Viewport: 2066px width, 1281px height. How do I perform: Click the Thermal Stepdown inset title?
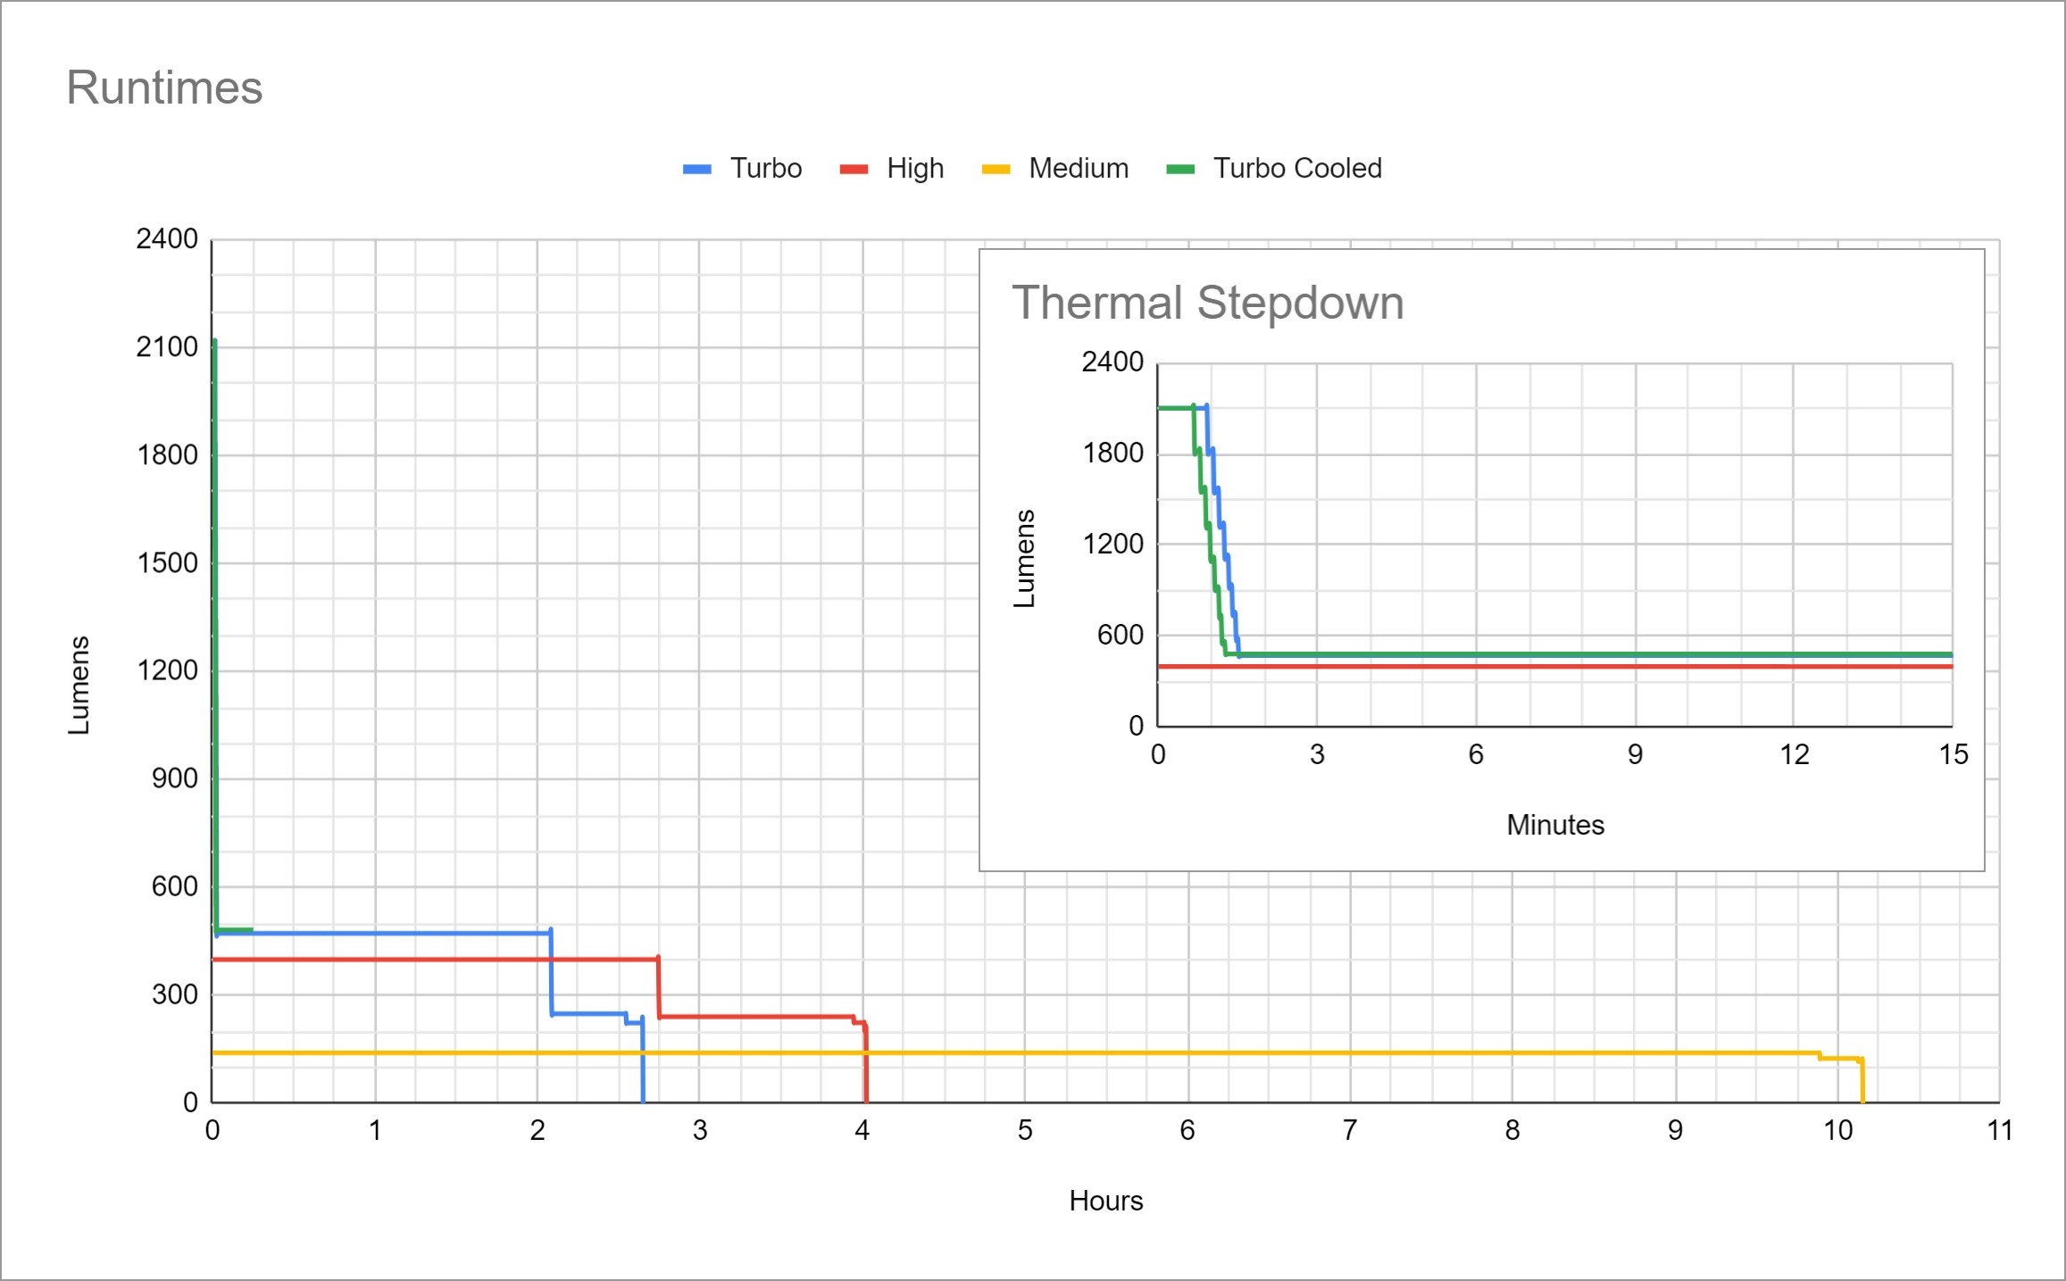(1207, 303)
